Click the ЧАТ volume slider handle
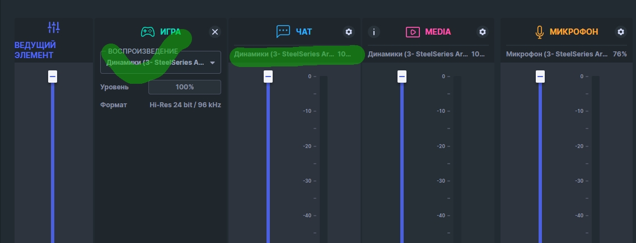Image resolution: width=636 pixels, height=243 pixels. pyautogui.click(x=268, y=76)
